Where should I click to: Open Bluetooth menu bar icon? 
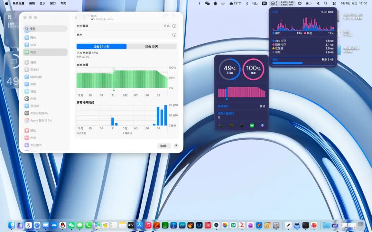[247, 3]
